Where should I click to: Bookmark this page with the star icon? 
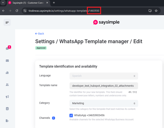(x=156, y=11)
